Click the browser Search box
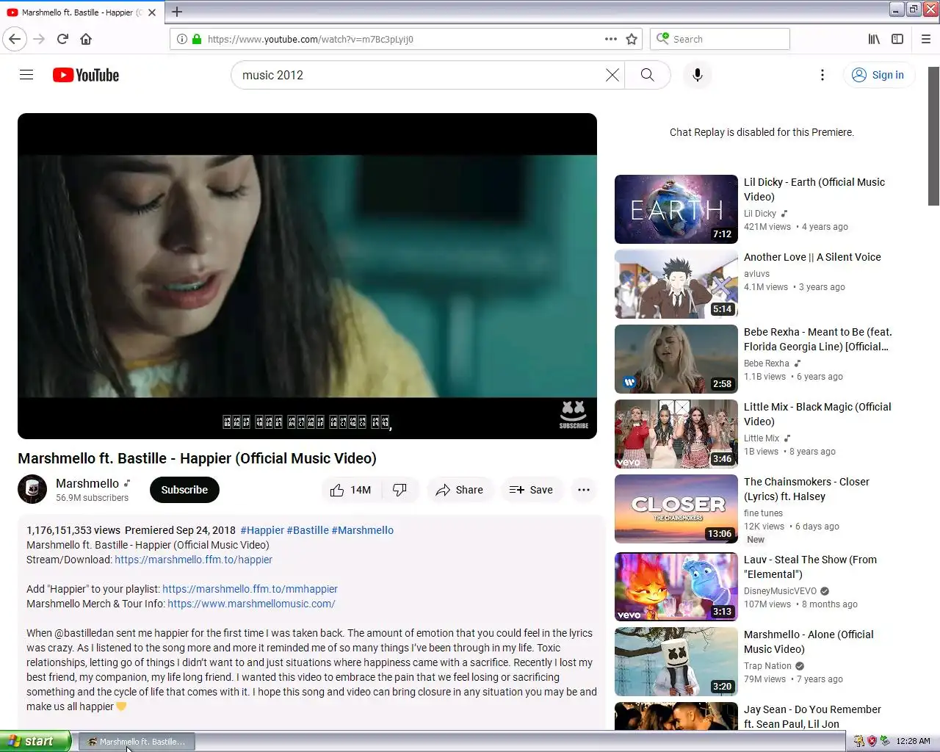The width and height of the screenshot is (940, 752). 720,39
